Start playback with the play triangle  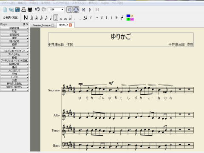coord(90,10)
